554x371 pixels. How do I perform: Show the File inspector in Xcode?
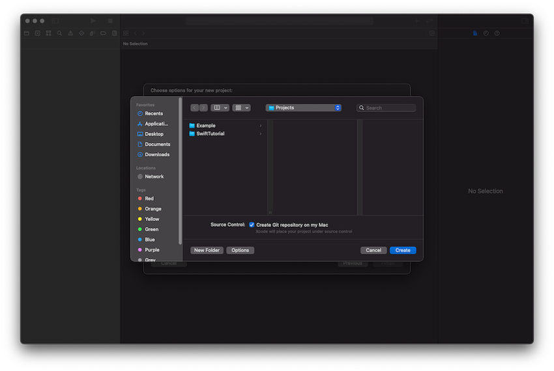pyautogui.click(x=475, y=33)
